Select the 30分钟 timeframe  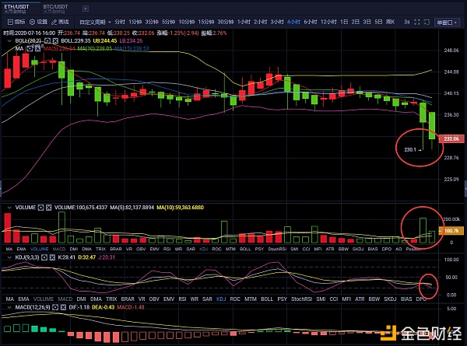click(x=226, y=22)
